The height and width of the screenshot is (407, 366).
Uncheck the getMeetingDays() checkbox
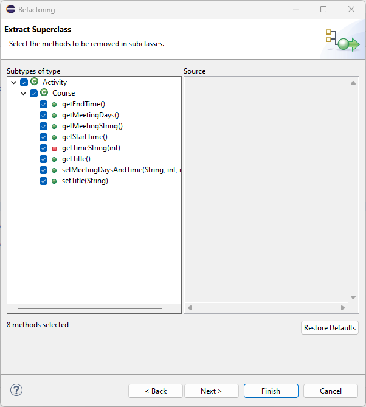point(43,115)
